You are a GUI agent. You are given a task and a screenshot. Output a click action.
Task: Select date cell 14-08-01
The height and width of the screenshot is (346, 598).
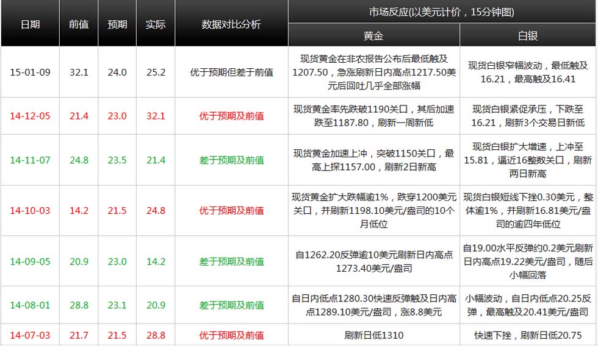coord(30,305)
